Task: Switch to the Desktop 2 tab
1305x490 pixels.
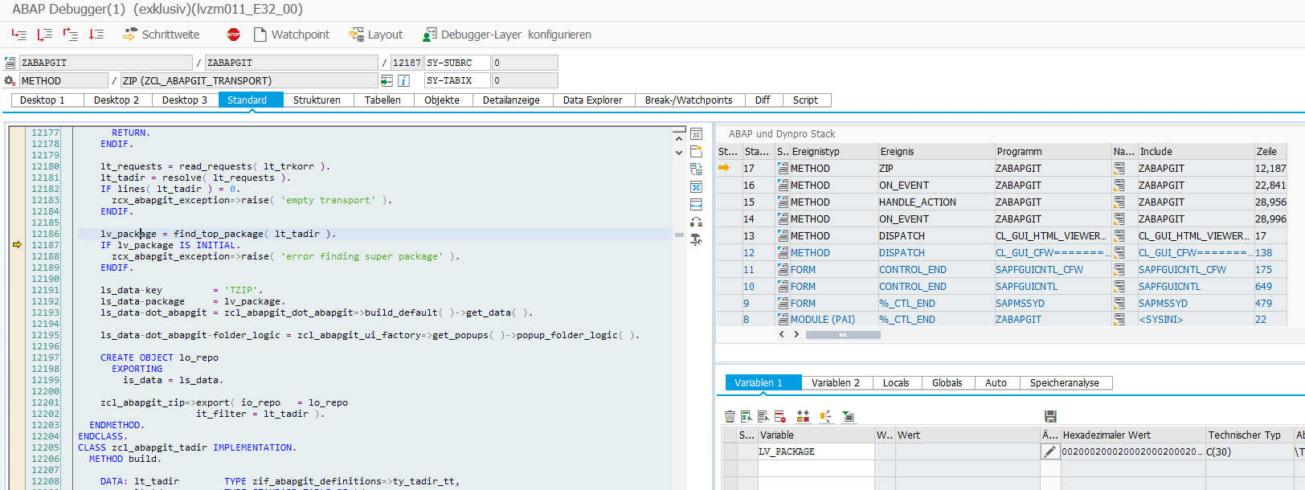Action: coord(117,100)
